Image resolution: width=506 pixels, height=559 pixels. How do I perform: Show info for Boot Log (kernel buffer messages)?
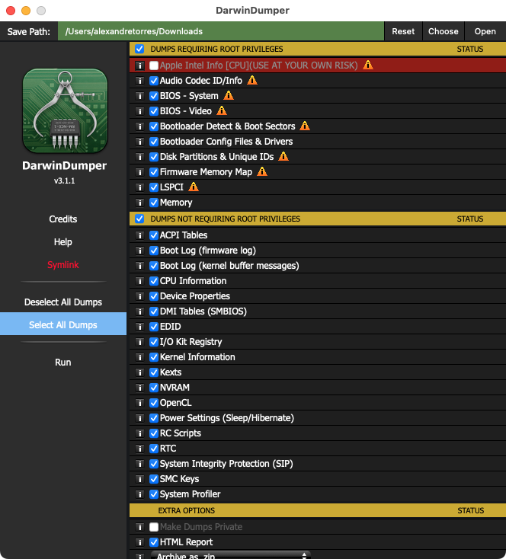point(140,266)
